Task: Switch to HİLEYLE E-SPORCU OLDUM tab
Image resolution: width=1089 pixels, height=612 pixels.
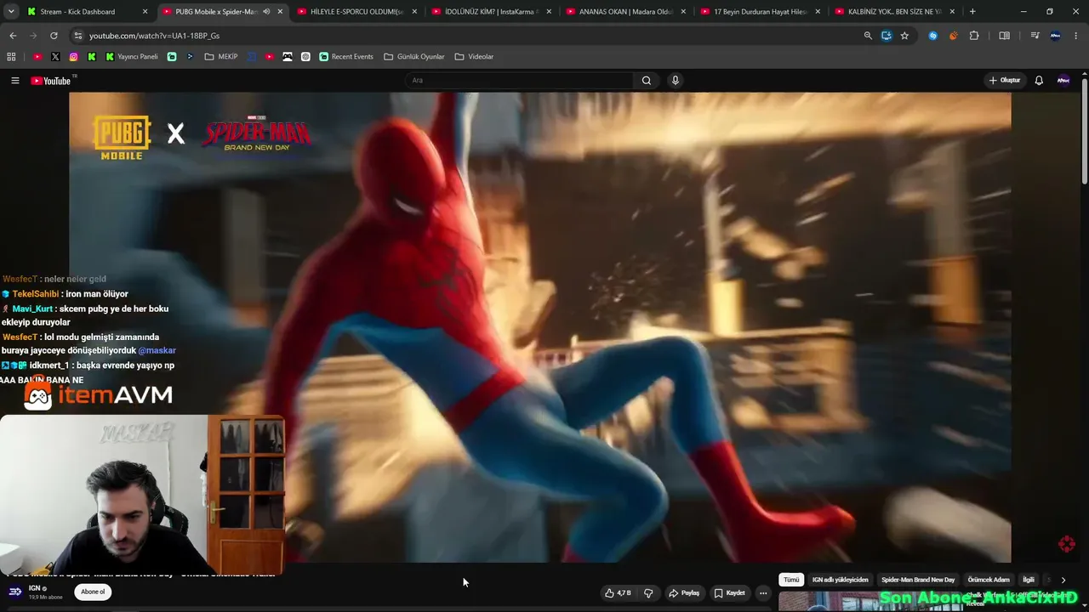Action: (357, 12)
